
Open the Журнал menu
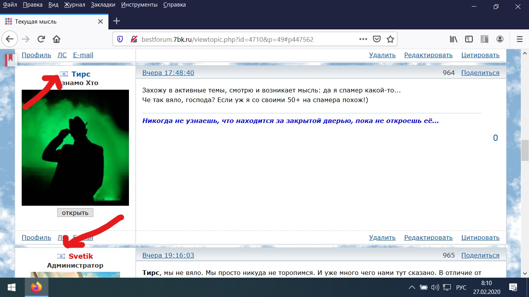coord(74,5)
